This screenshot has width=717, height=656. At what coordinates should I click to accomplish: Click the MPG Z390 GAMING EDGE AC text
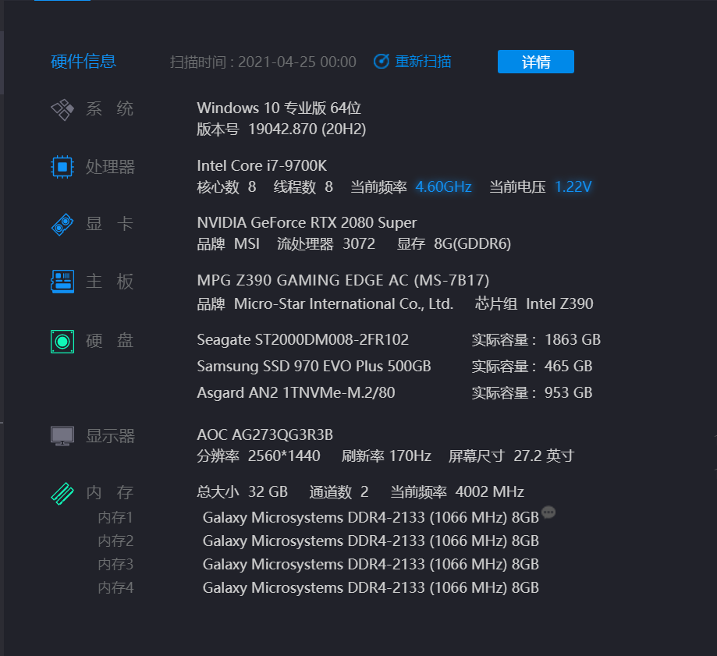(343, 280)
